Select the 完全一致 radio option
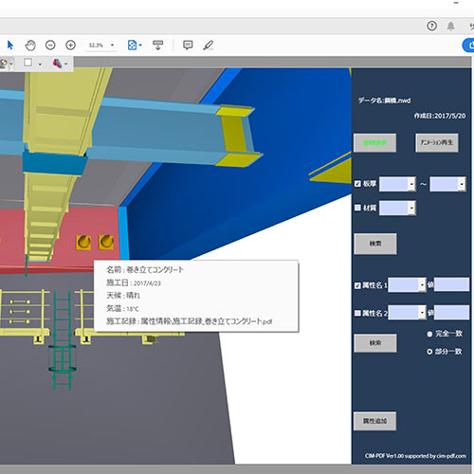Viewport: 474px width, 474px height. point(429,334)
